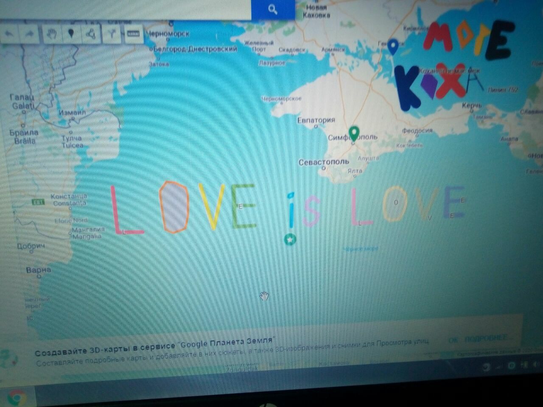The height and width of the screenshot is (407, 543).
Task: Select the Draw a line tool
Action: (91, 34)
